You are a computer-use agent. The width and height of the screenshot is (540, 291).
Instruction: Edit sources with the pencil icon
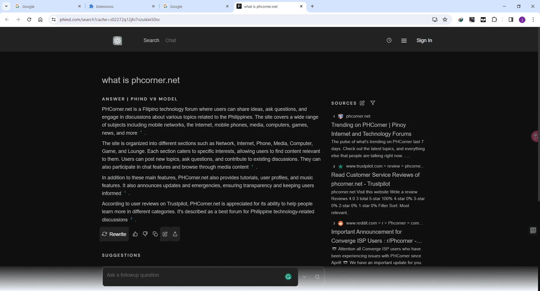click(x=362, y=103)
